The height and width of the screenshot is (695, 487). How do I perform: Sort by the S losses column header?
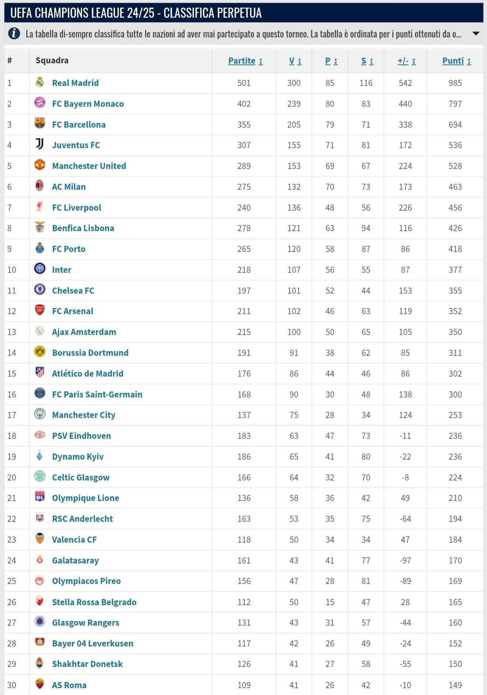pyautogui.click(x=367, y=61)
